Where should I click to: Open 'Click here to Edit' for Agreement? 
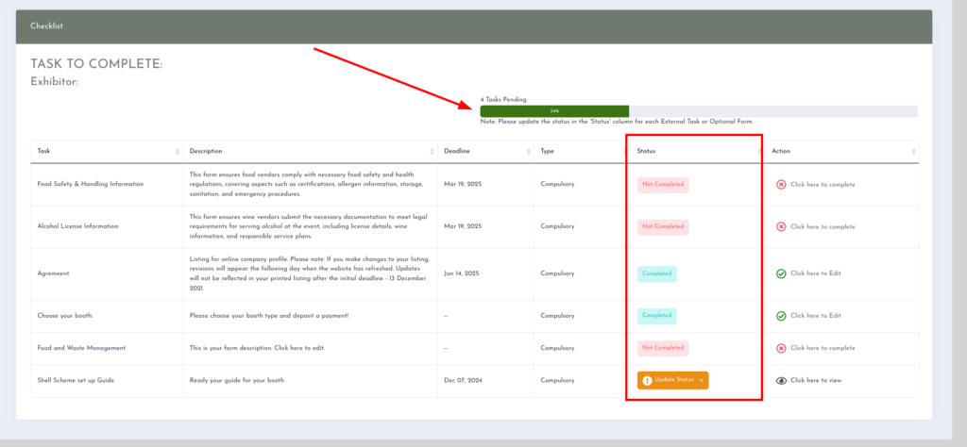coord(815,273)
